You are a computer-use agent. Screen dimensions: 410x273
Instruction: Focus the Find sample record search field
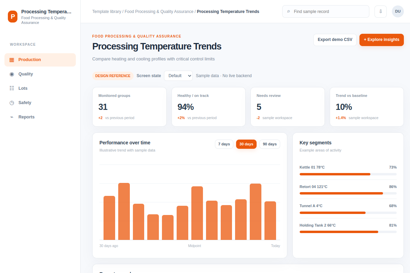click(326, 11)
